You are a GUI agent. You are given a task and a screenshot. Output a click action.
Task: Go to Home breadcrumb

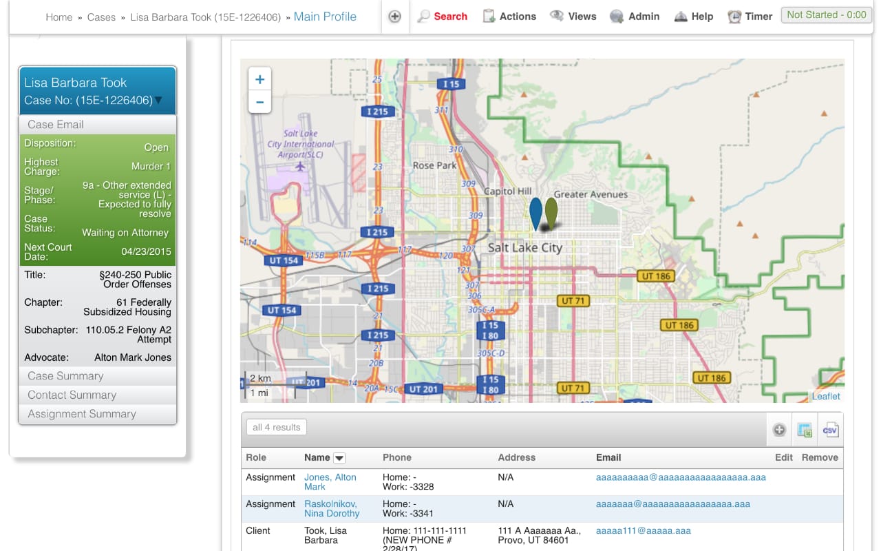click(59, 17)
